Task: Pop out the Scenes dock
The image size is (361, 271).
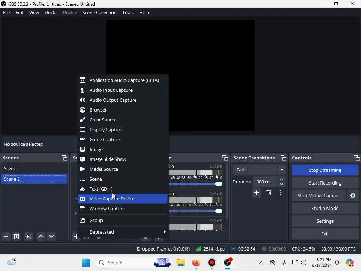Action: 65,158
